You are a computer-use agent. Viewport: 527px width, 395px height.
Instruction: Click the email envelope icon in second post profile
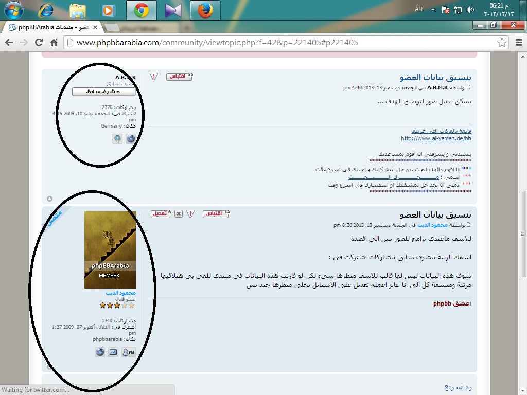[x=113, y=352]
